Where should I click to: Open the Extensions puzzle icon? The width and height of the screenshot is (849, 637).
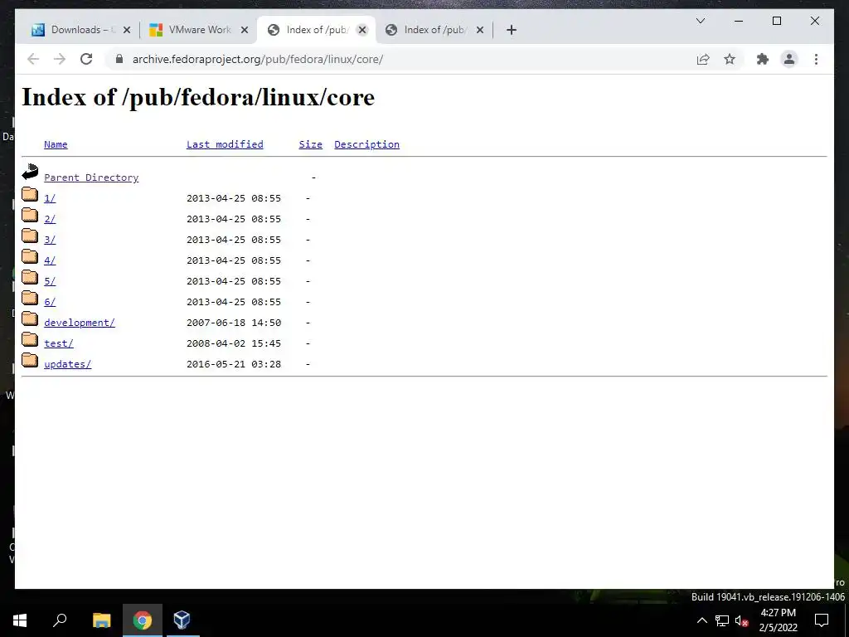click(763, 59)
